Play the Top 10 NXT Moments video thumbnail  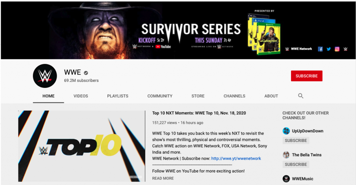click(82, 146)
